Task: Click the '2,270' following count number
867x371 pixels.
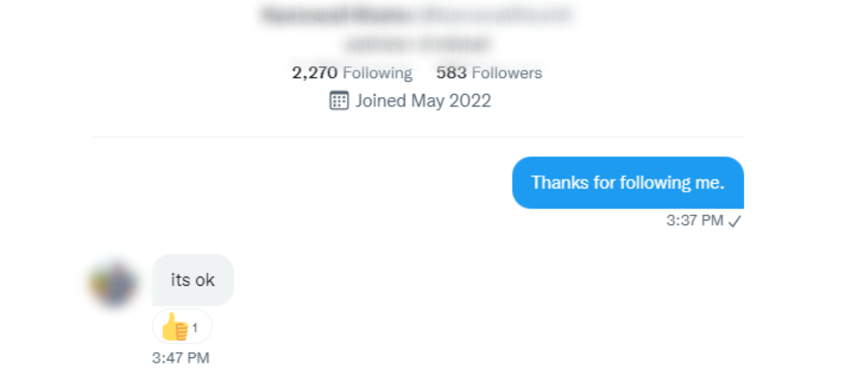Action: (315, 73)
